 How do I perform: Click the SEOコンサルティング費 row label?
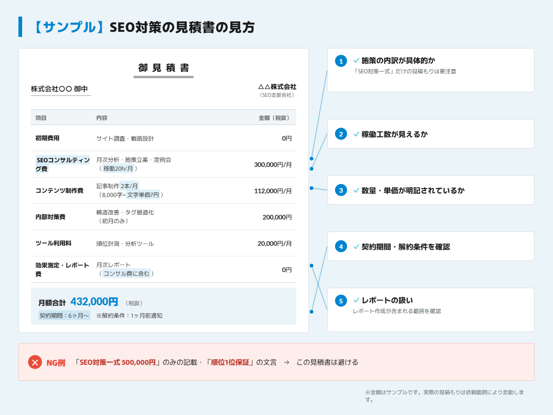point(63,164)
